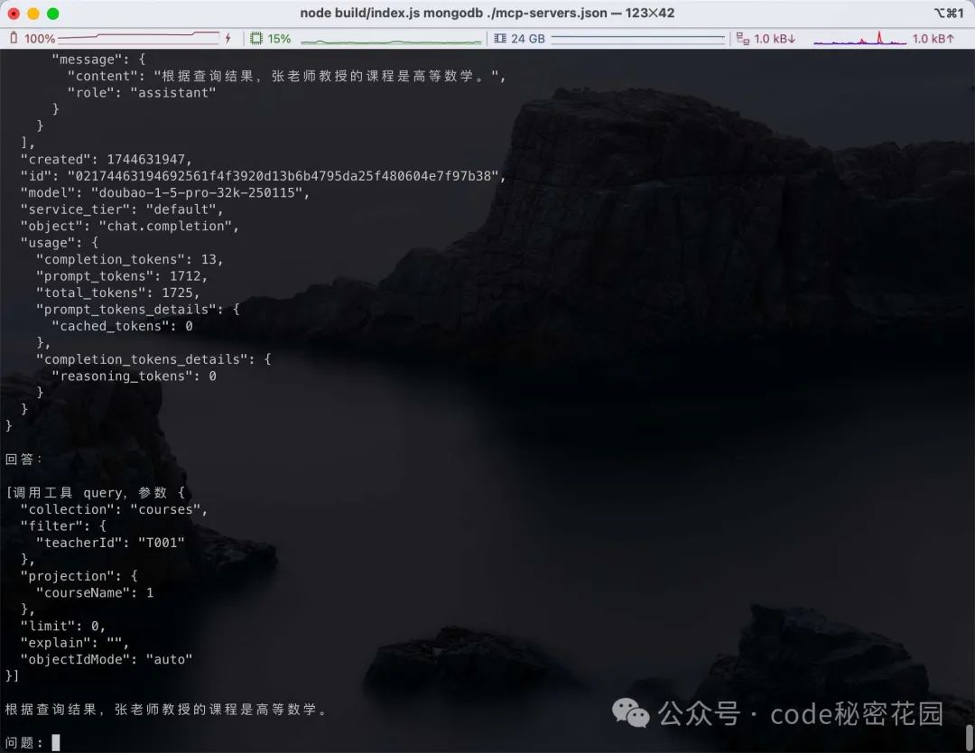Click the '"explain": ""' line
975x753 pixels.
[x=75, y=643]
